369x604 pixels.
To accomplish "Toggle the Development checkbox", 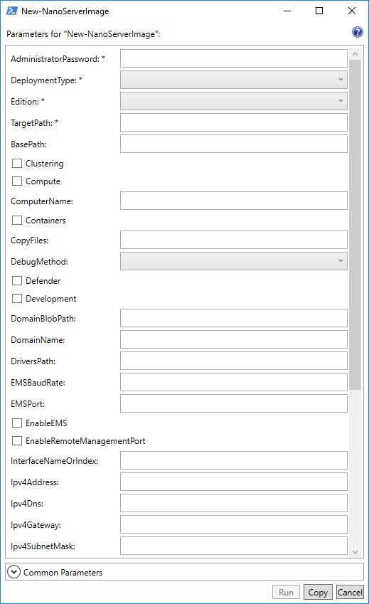I will click(x=17, y=299).
